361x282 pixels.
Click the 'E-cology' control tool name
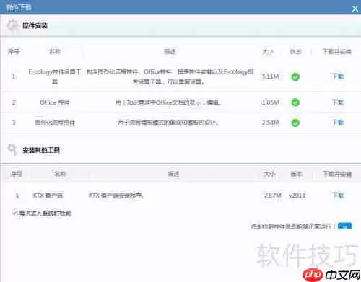(55, 76)
